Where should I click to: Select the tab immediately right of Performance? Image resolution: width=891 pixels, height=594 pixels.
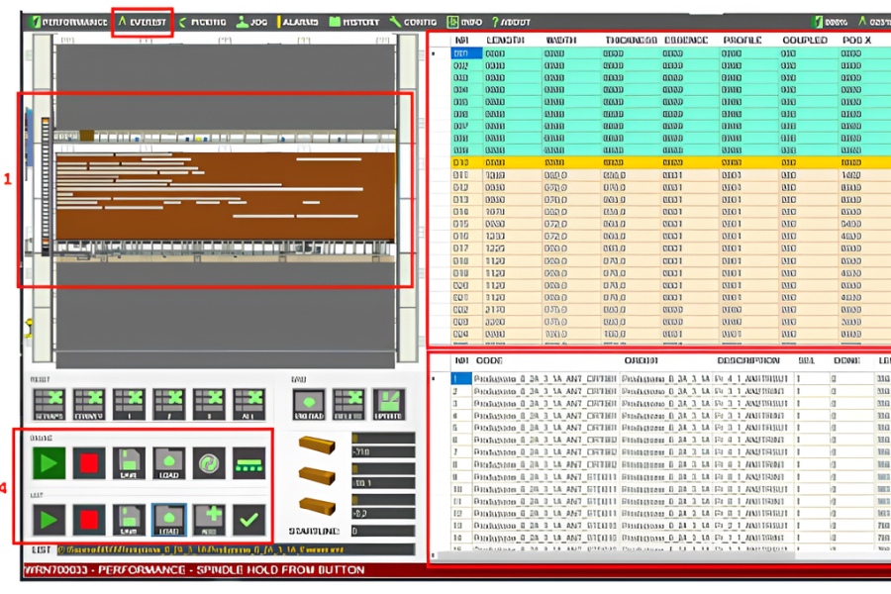coord(142,22)
